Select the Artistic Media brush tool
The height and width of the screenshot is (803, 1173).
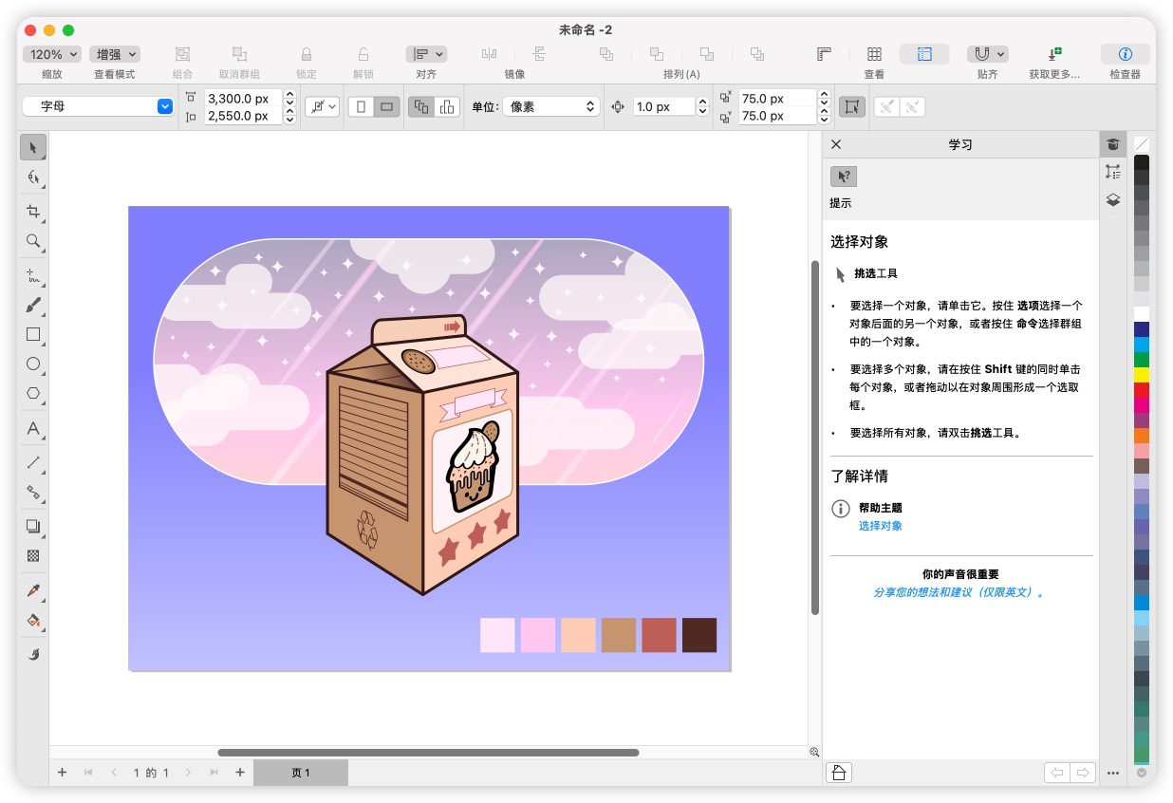coord(33,306)
